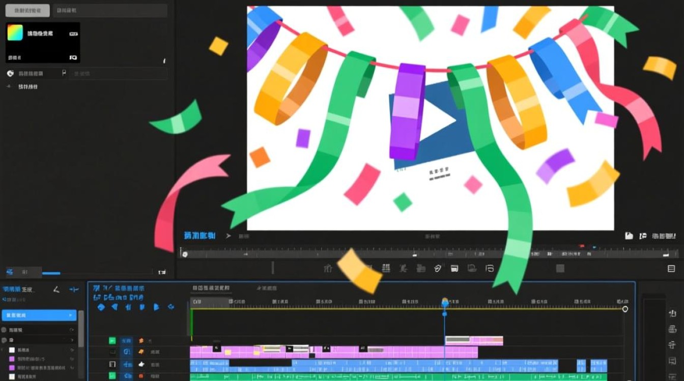Click the second blue wedge icon in the timeline toolbar
This screenshot has width=684, height=381.
115,307
